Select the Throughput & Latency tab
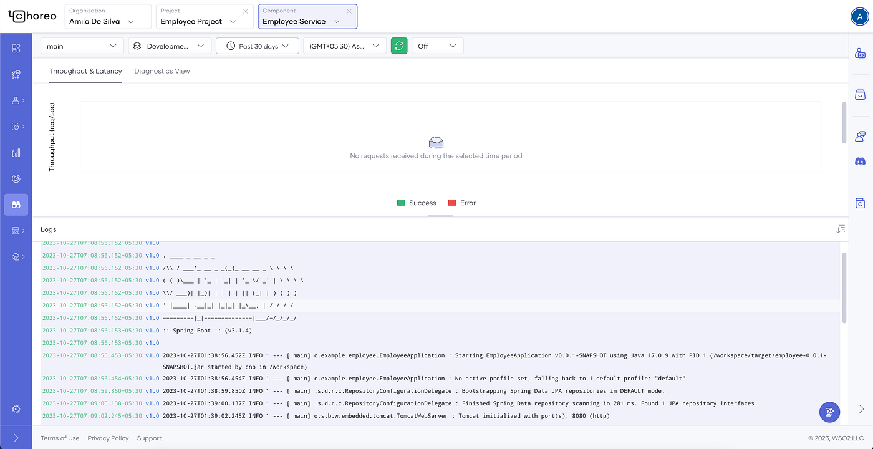This screenshot has height=449, width=873. (x=85, y=71)
